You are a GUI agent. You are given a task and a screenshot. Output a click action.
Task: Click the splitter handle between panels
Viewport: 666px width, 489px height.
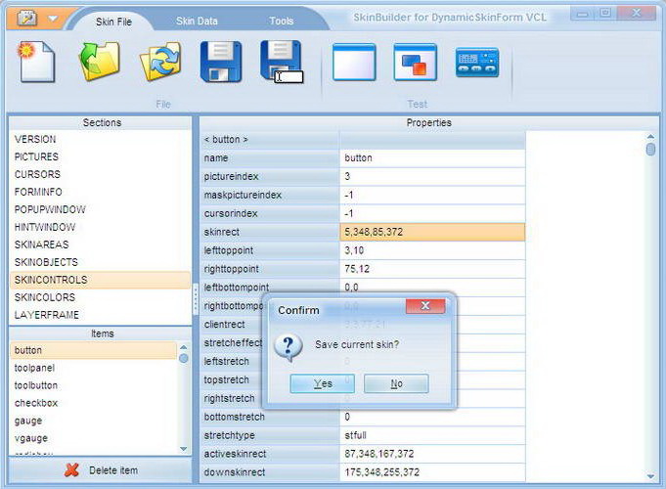tap(196, 298)
